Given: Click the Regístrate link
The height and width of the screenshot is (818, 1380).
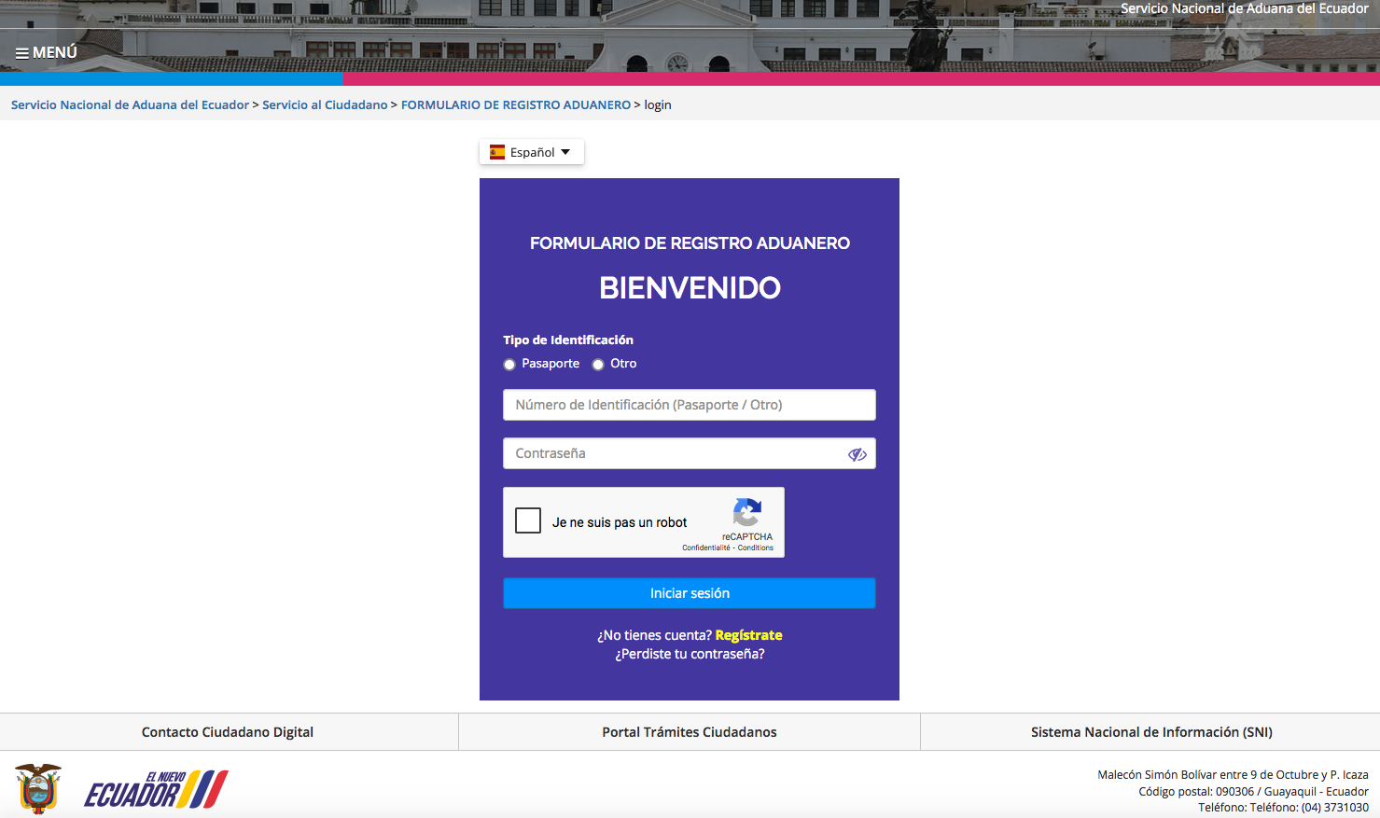Looking at the screenshot, I should [x=748, y=635].
